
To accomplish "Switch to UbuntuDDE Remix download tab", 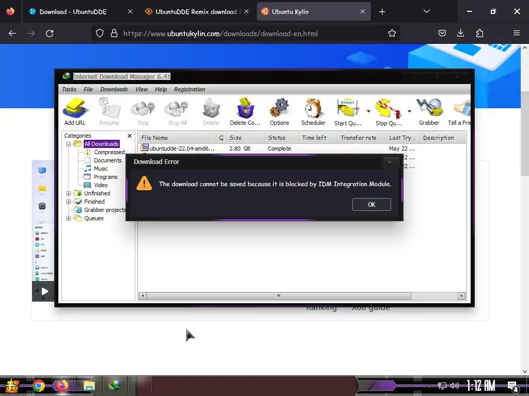I will [196, 12].
